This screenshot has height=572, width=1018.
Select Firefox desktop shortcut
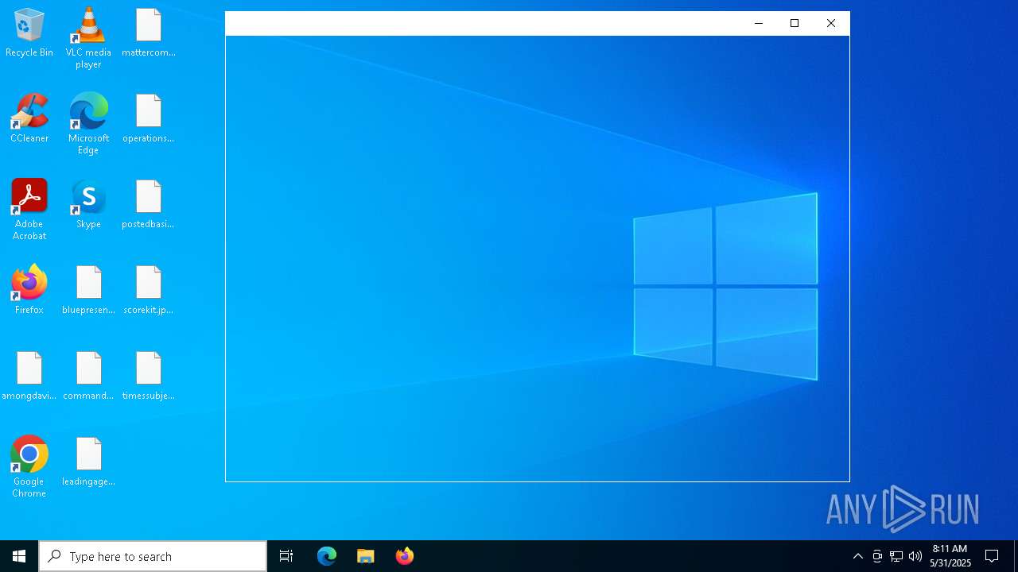point(29,290)
